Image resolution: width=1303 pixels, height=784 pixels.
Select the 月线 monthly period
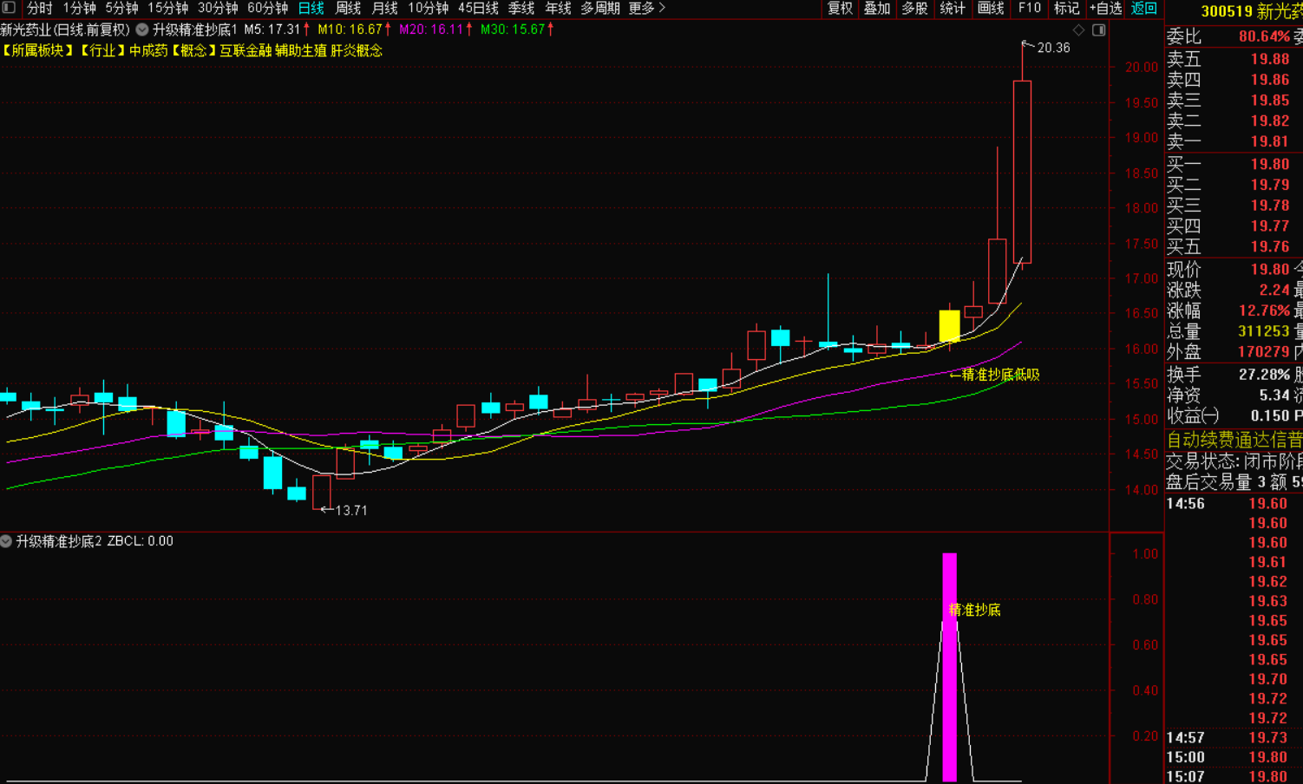(x=384, y=8)
